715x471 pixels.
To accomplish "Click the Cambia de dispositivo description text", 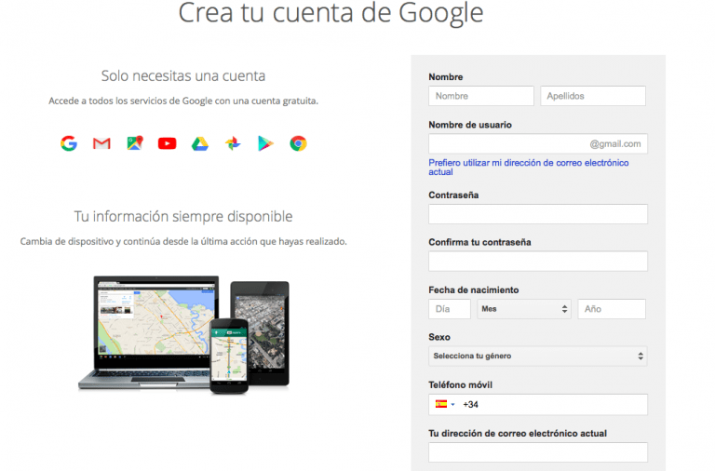I will pos(183,241).
